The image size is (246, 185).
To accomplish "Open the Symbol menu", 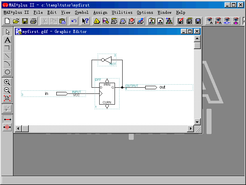I will [x=82, y=13].
